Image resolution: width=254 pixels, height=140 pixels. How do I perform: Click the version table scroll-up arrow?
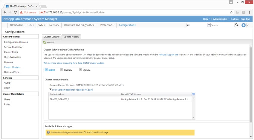pos(193,98)
